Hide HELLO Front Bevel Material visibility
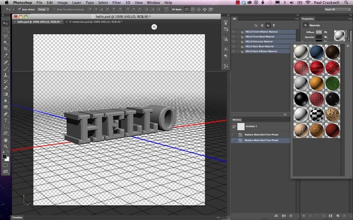The image size is (353, 220). tap(234, 37)
